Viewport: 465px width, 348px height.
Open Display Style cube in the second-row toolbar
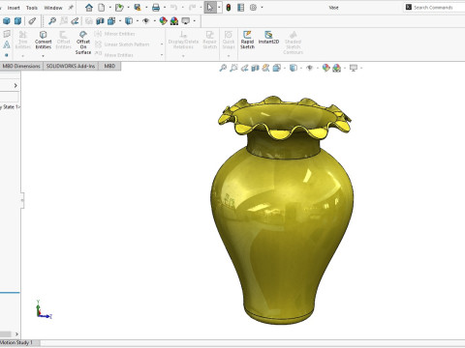[x=129, y=21]
